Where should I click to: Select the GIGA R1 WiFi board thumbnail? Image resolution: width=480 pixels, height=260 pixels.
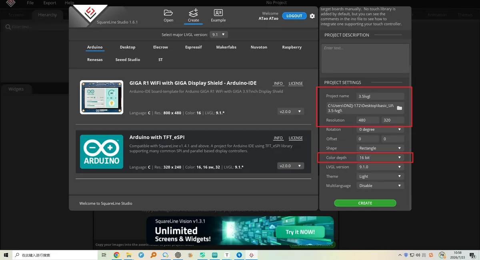click(102, 97)
